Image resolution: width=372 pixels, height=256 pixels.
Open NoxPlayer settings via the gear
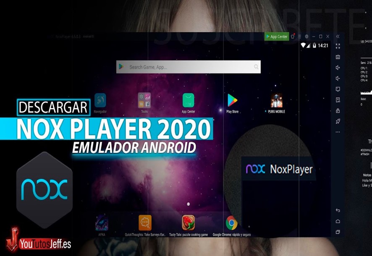pyautogui.click(x=307, y=36)
